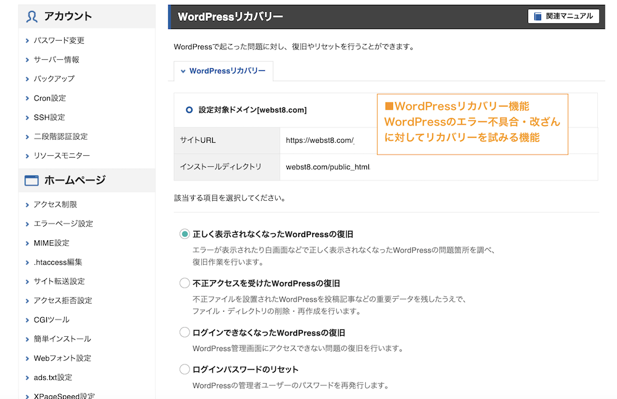Select ログインできなくなったWordPressの復旧 radio button
This screenshot has width=617, height=399.
184,332
